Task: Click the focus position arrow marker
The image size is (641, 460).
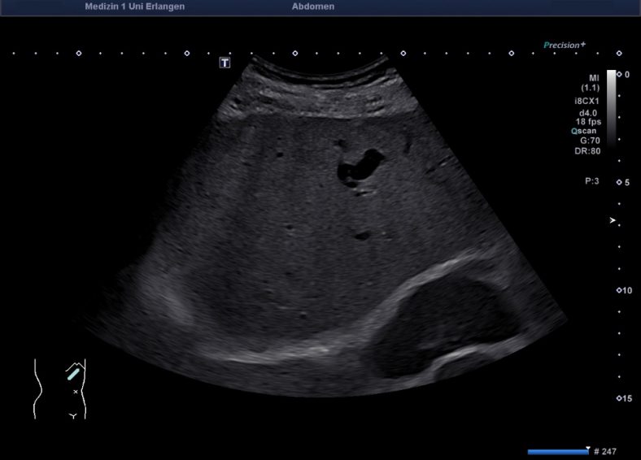Action: (x=613, y=220)
